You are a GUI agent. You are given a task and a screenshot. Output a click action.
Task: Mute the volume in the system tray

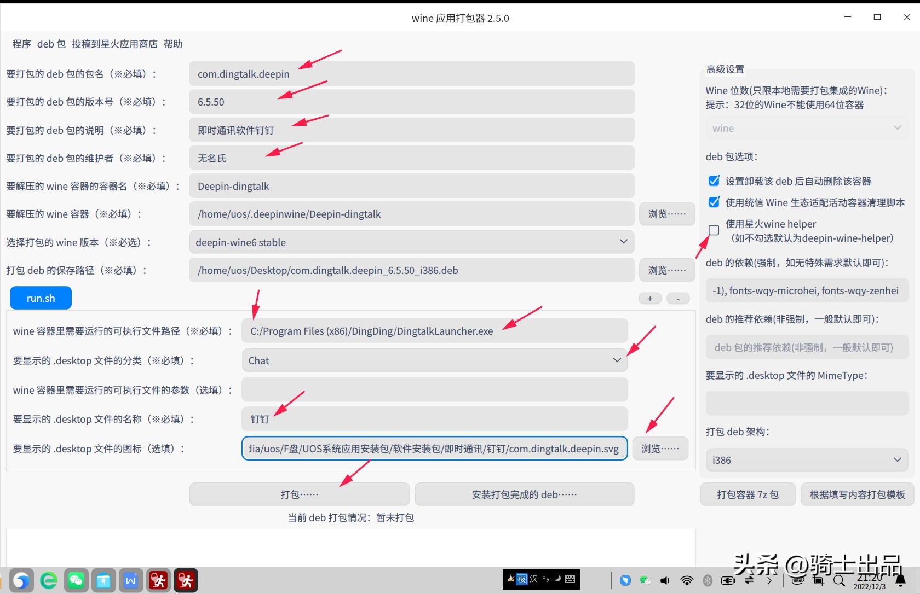664,580
